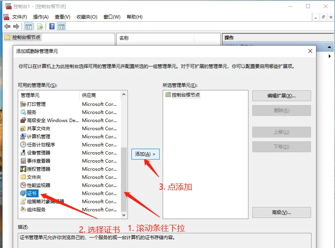The height and width of the screenshot is (248, 335).
Task: Click the Event Viewer icon
Action: [23, 161]
